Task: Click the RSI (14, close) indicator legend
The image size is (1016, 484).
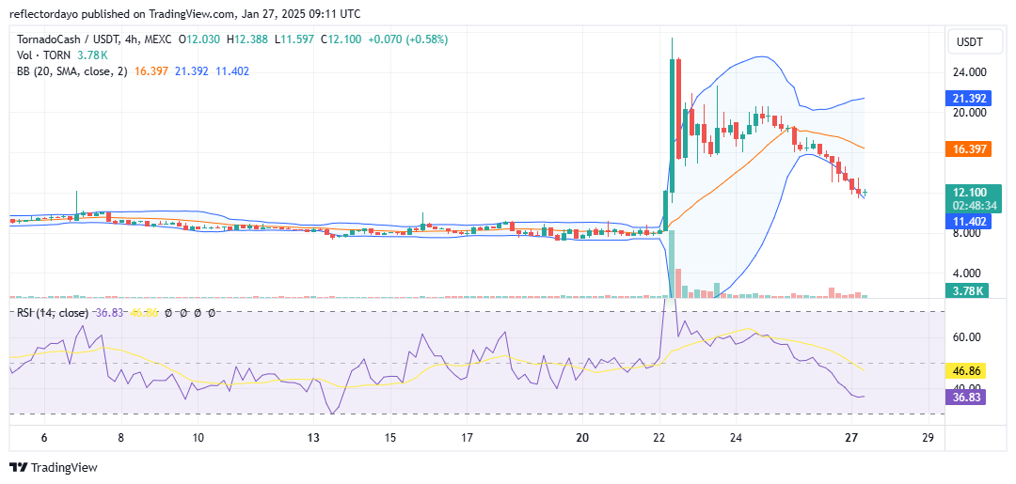Action: 53,313
